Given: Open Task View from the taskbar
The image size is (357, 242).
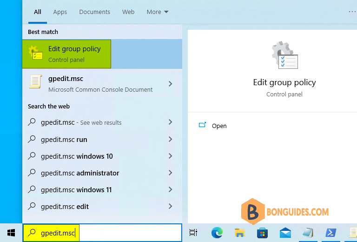Looking at the screenshot, I should click(x=193, y=233).
